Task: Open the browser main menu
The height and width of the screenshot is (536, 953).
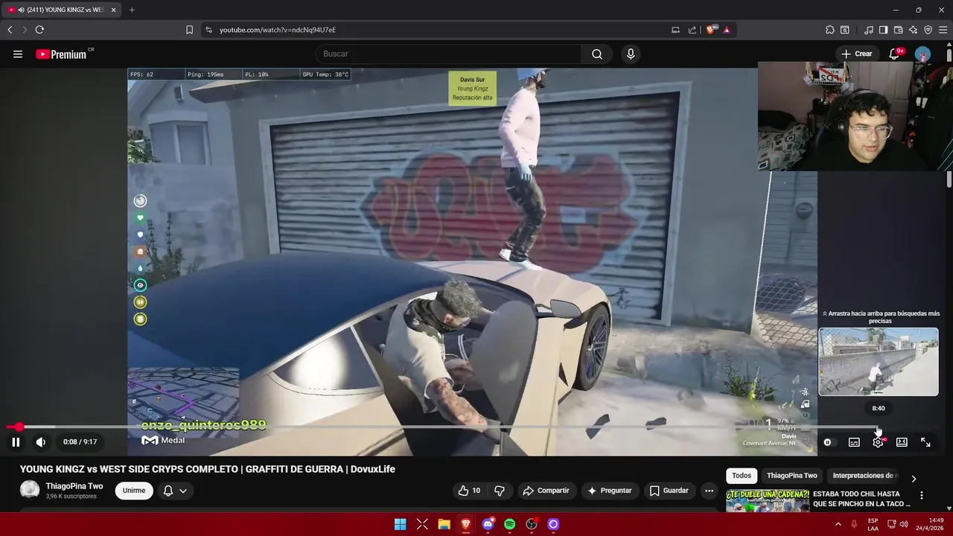Action: coord(943,30)
